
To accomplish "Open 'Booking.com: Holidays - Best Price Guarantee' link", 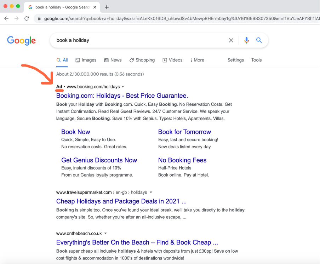I will pyautogui.click(x=122, y=96).
